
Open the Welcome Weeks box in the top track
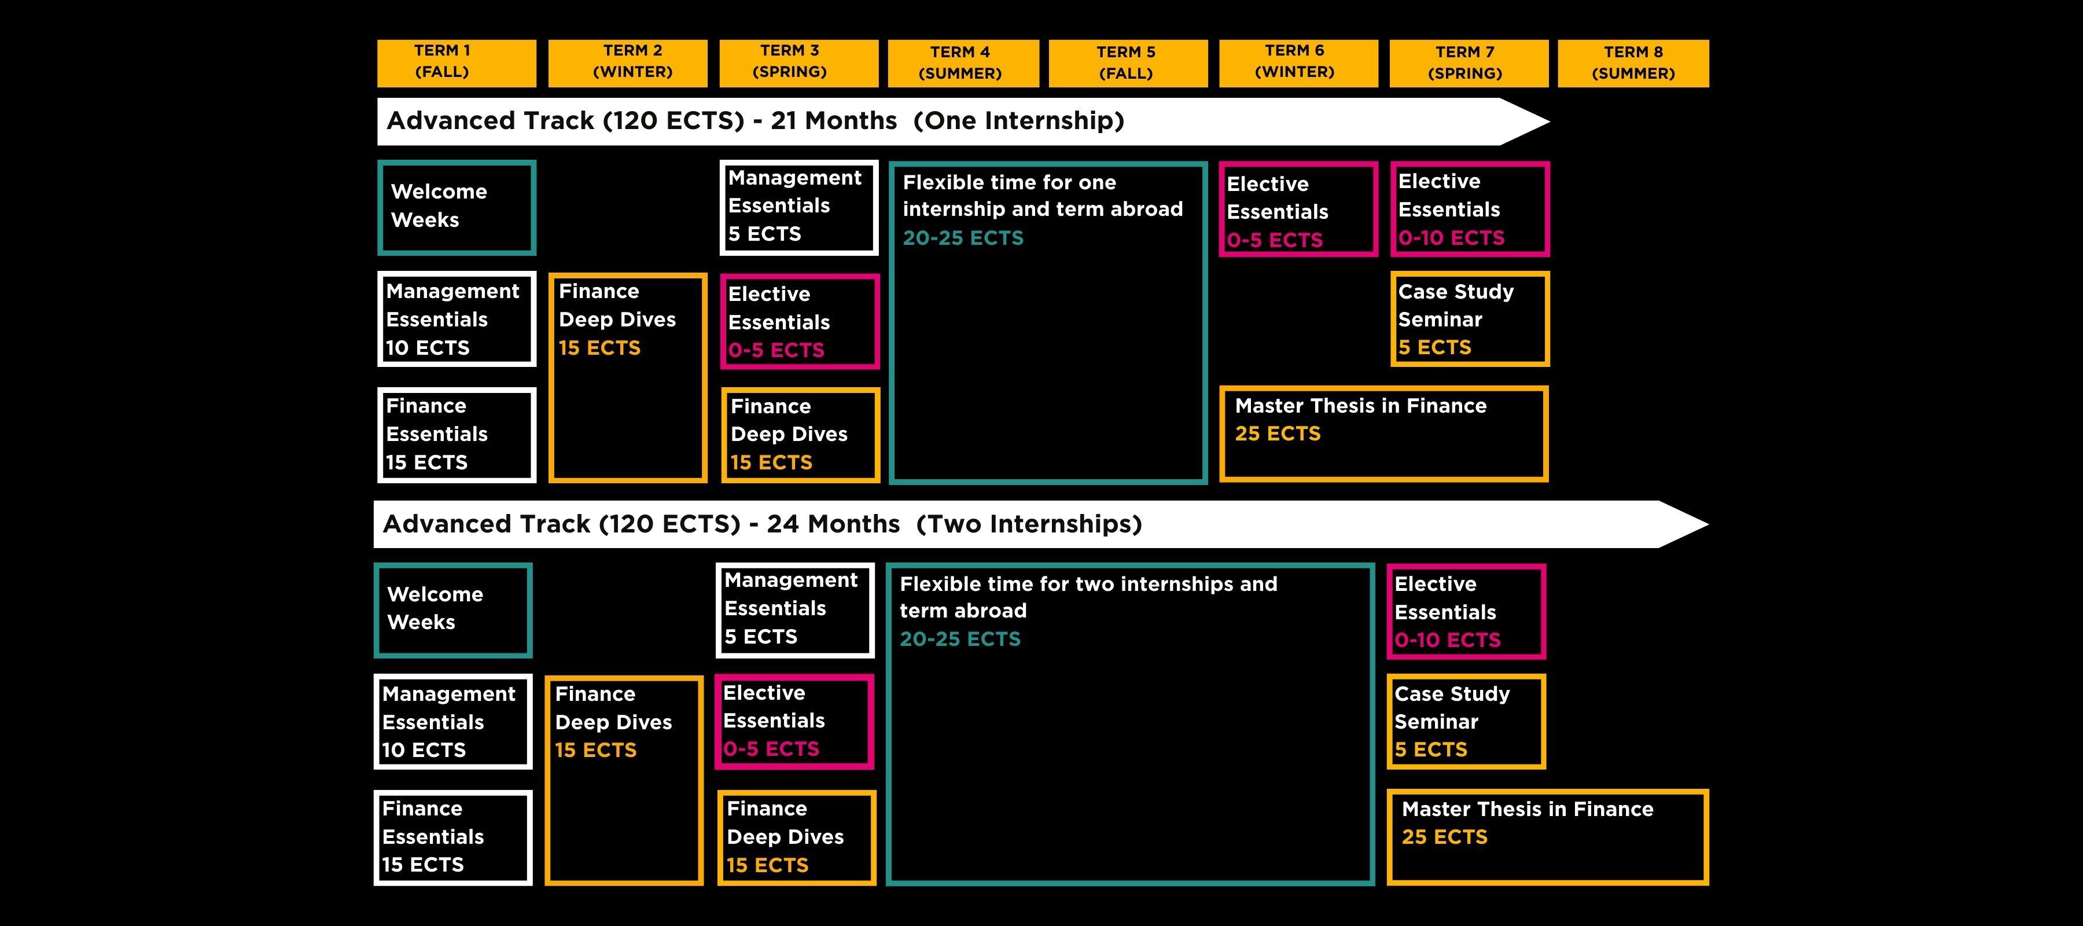point(456,207)
